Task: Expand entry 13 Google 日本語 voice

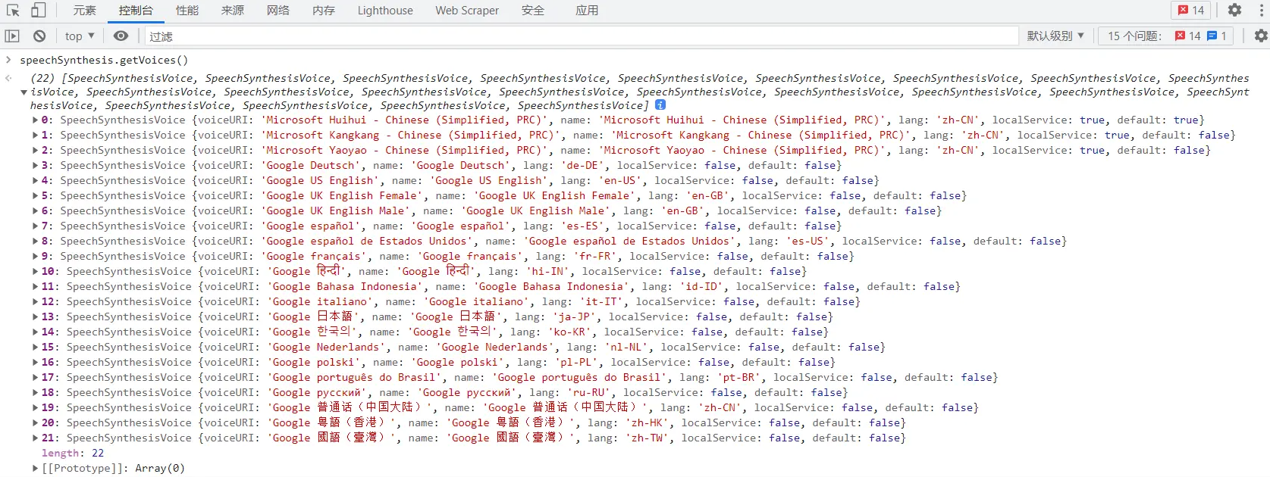Action: [35, 316]
